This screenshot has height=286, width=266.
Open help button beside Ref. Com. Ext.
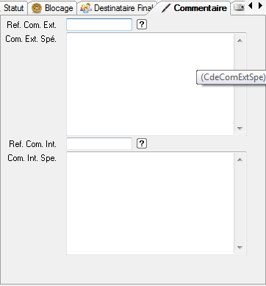pyautogui.click(x=142, y=24)
